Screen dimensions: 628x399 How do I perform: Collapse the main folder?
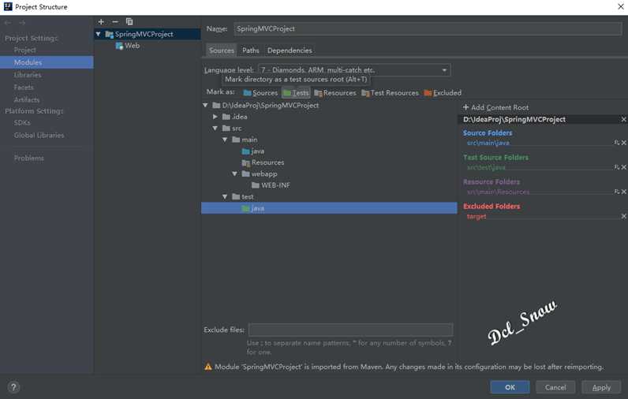click(225, 140)
